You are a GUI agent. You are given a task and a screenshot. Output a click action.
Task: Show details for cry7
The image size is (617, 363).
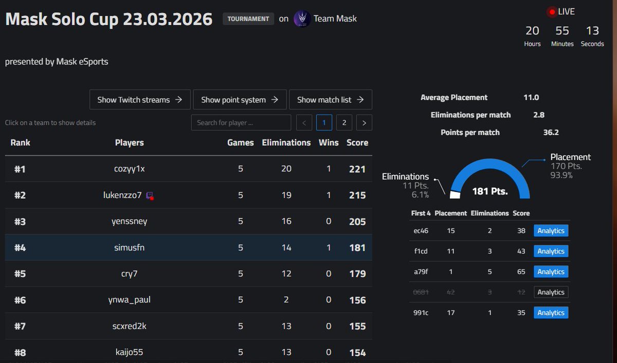pyautogui.click(x=189, y=274)
